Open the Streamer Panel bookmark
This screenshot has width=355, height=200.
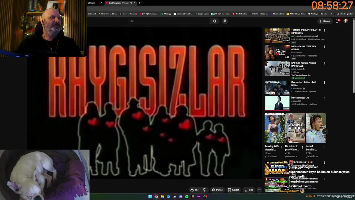277,14
